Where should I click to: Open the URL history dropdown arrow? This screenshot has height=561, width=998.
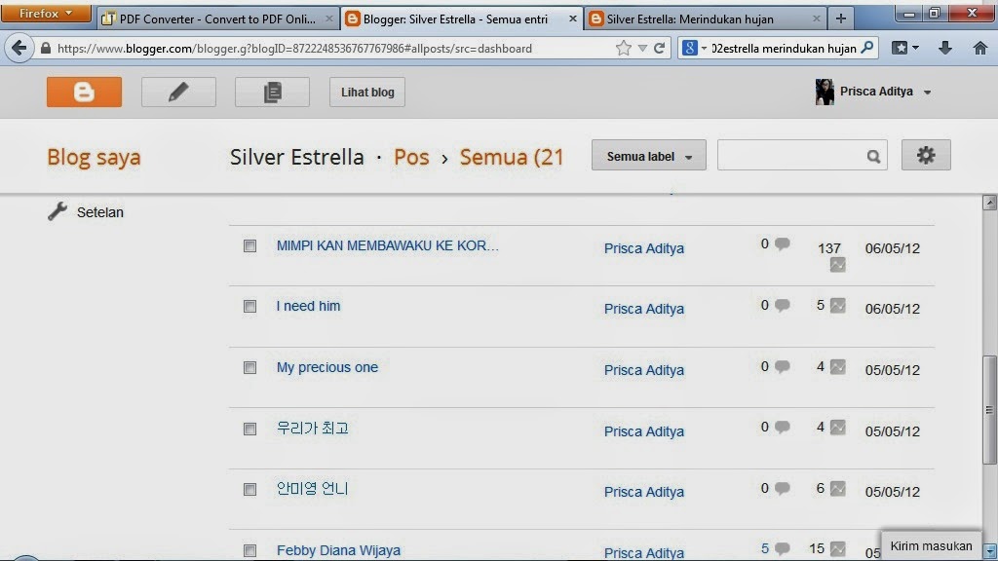tap(642, 49)
